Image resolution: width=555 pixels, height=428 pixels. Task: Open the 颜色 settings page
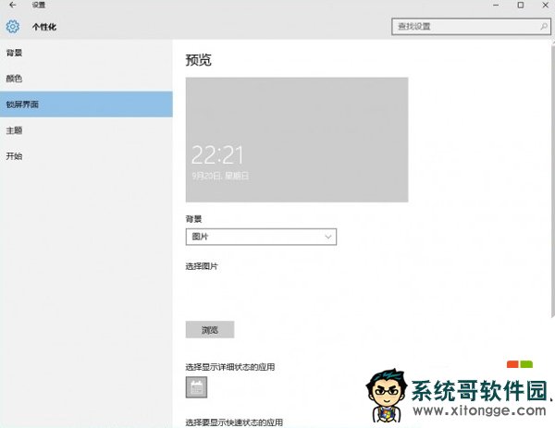pos(86,79)
